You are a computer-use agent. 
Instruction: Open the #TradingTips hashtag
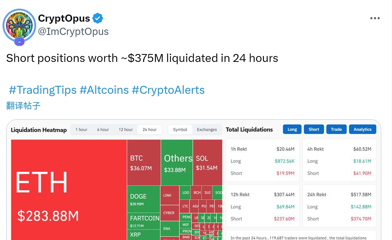tap(42, 90)
